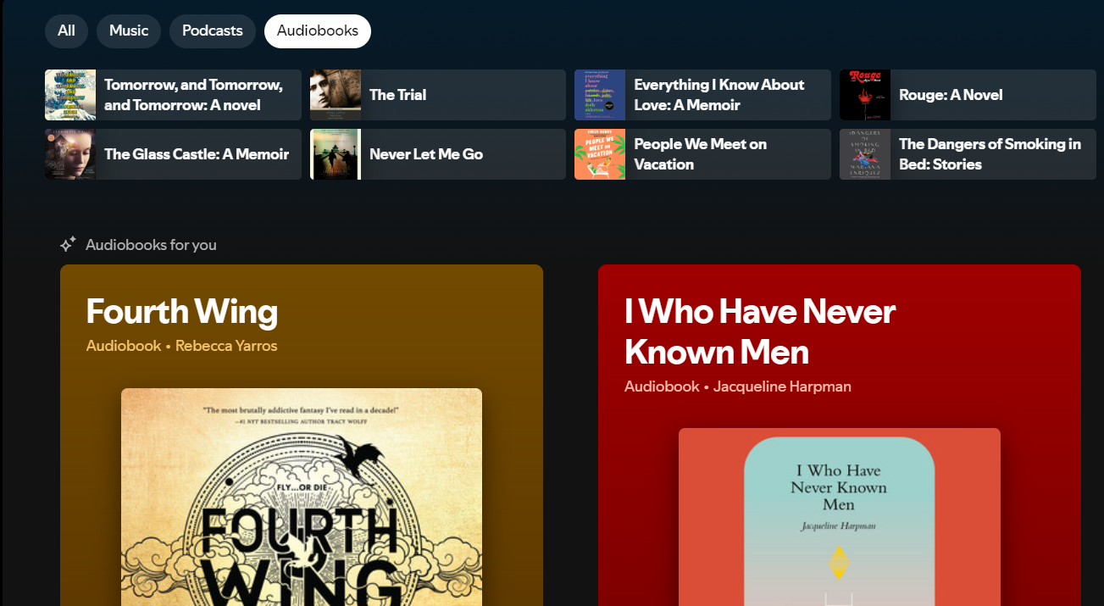Open the Fourth Wing title link
This screenshot has height=606, width=1104.
point(182,312)
